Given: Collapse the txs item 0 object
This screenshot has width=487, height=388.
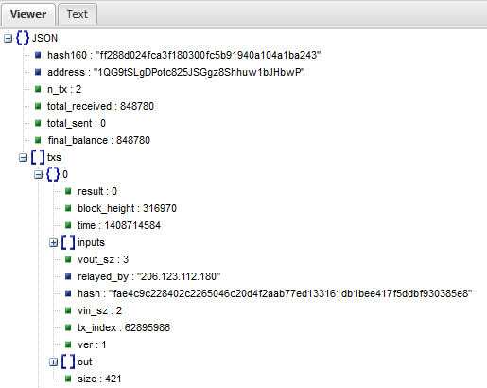Looking at the screenshot, I should click(x=38, y=174).
